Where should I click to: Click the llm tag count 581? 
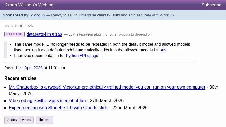coord(47,121)
